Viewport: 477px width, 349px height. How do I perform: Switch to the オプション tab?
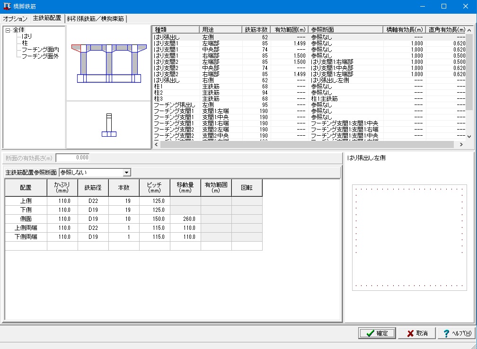tap(15, 19)
